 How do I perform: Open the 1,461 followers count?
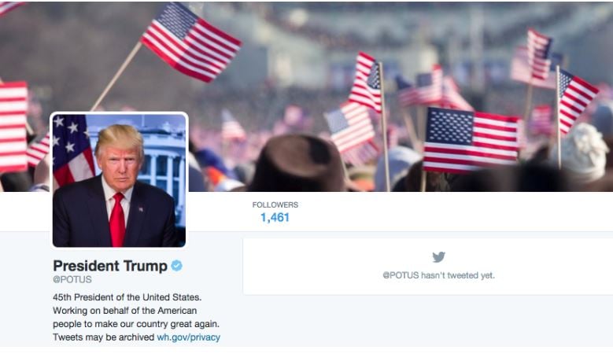tap(275, 218)
